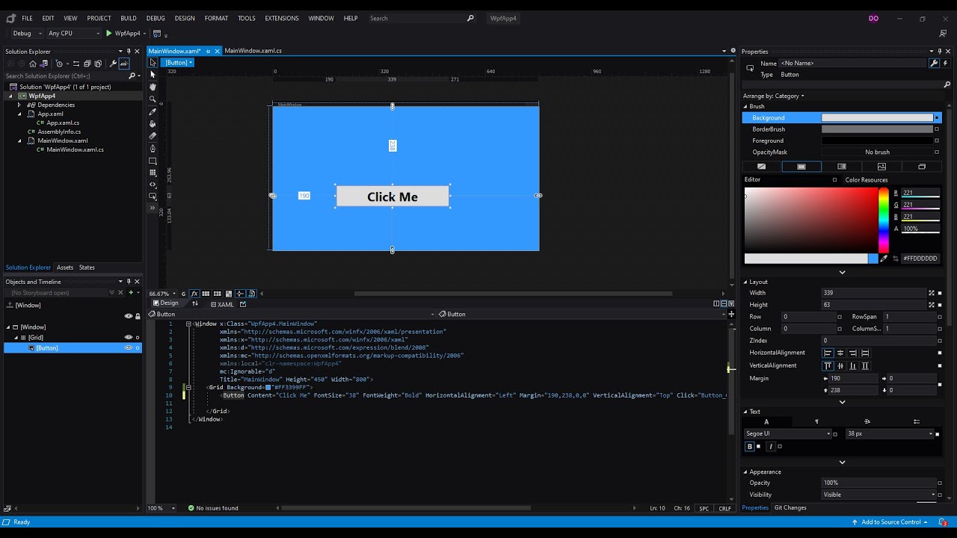Switch to the MainWindow.xaml.cs tab
This screenshot has height=538, width=957.
coord(253,51)
